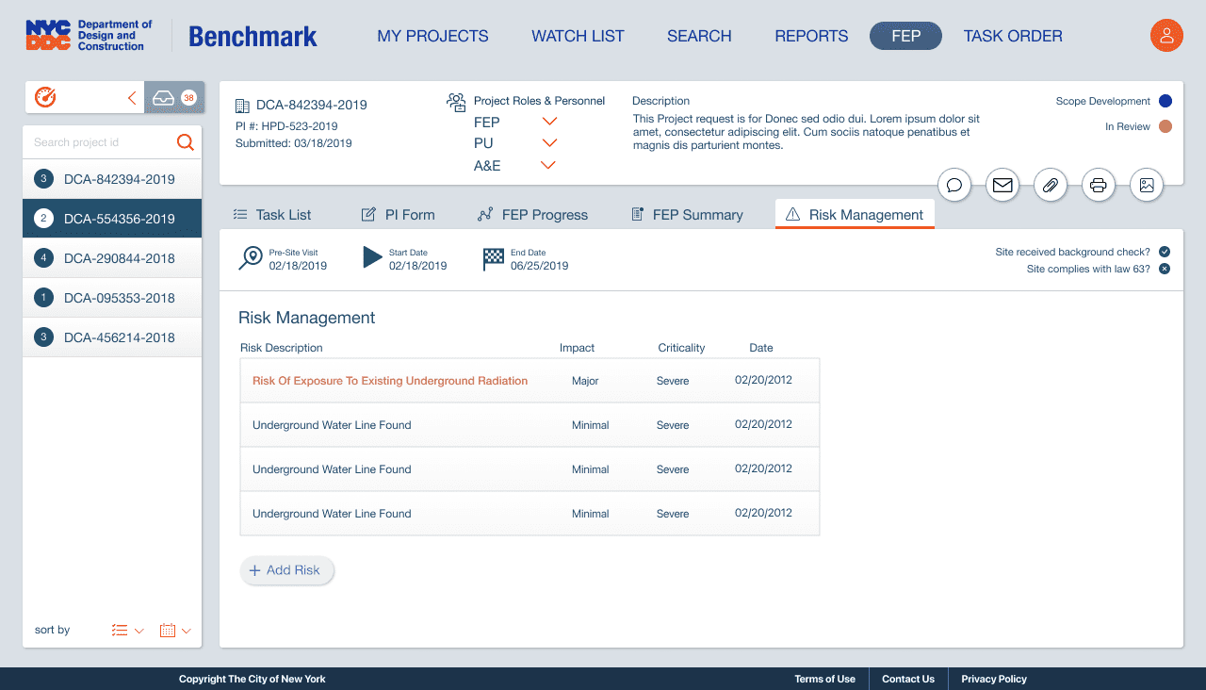Click the inbox tray icon with badge 38
The image size is (1206, 690).
(x=173, y=97)
